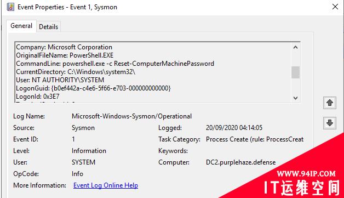Click the 'User: NT AUTHORITY\SYSTEM' line

(60, 80)
